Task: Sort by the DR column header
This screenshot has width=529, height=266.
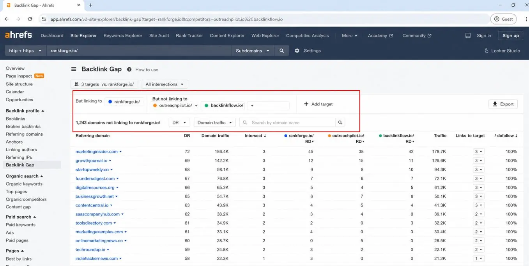Action: point(187,136)
